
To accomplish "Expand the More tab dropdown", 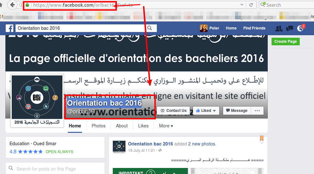I will point(166,126).
